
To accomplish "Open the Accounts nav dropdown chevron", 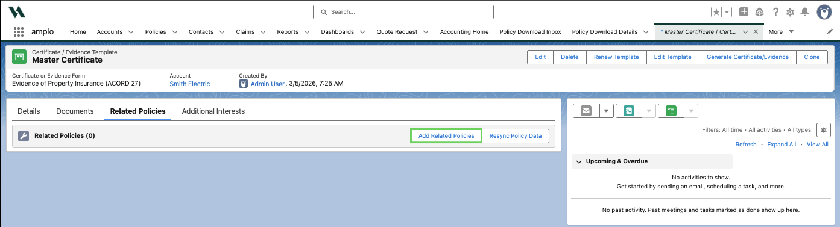I will pyautogui.click(x=130, y=31).
